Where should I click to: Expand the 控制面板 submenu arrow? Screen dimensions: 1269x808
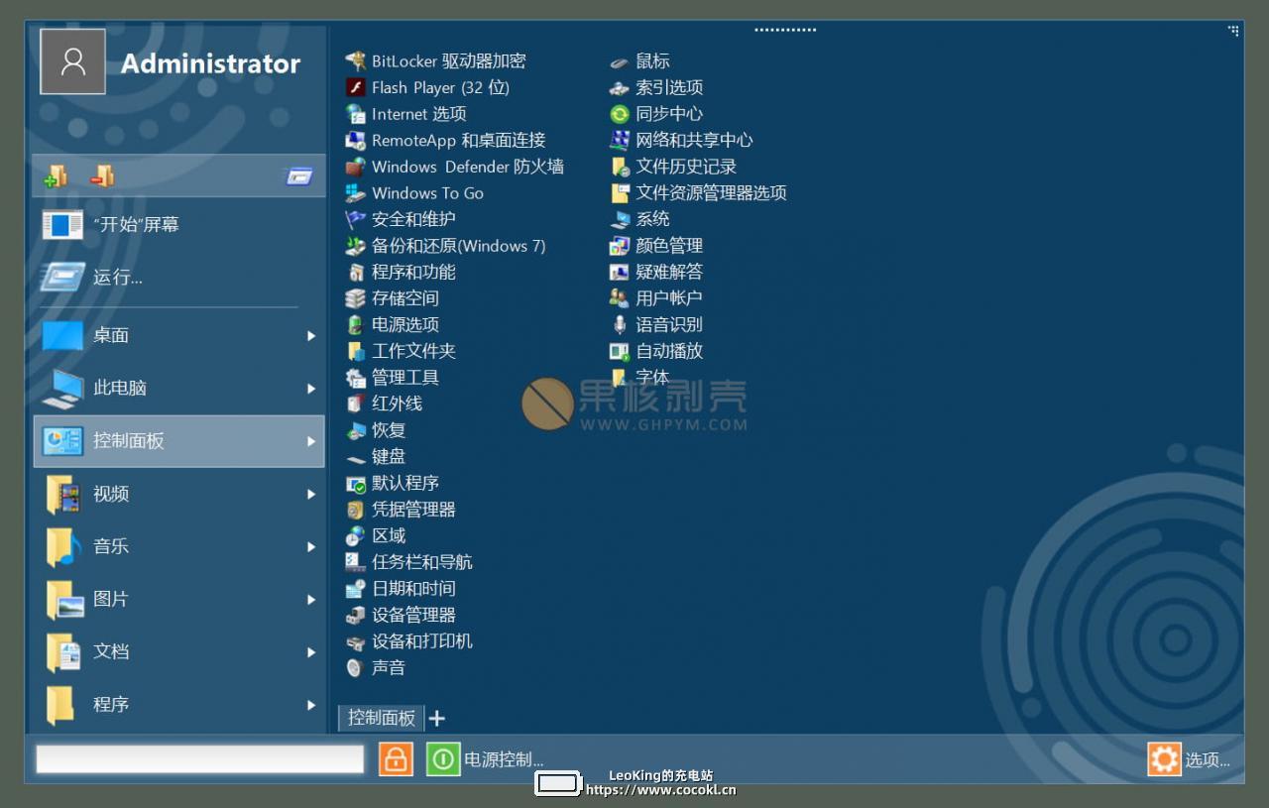311,441
